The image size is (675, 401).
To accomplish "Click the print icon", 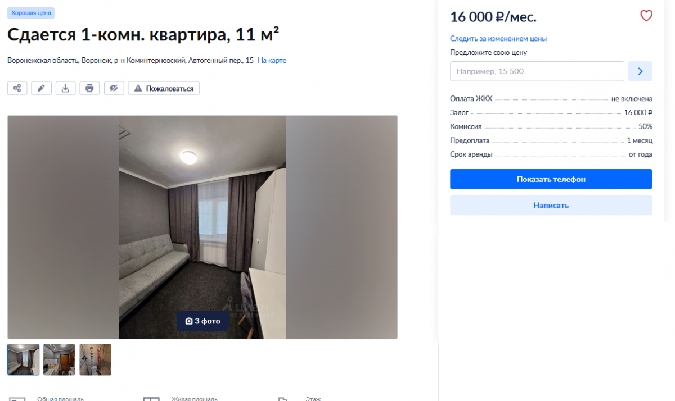I will pyautogui.click(x=89, y=88).
